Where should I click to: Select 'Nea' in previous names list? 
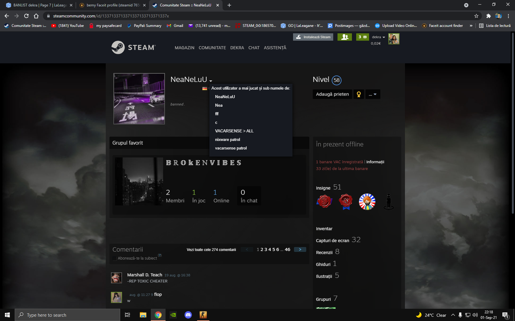pos(219,105)
